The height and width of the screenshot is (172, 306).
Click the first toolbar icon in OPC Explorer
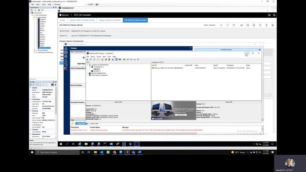(x=87, y=59)
